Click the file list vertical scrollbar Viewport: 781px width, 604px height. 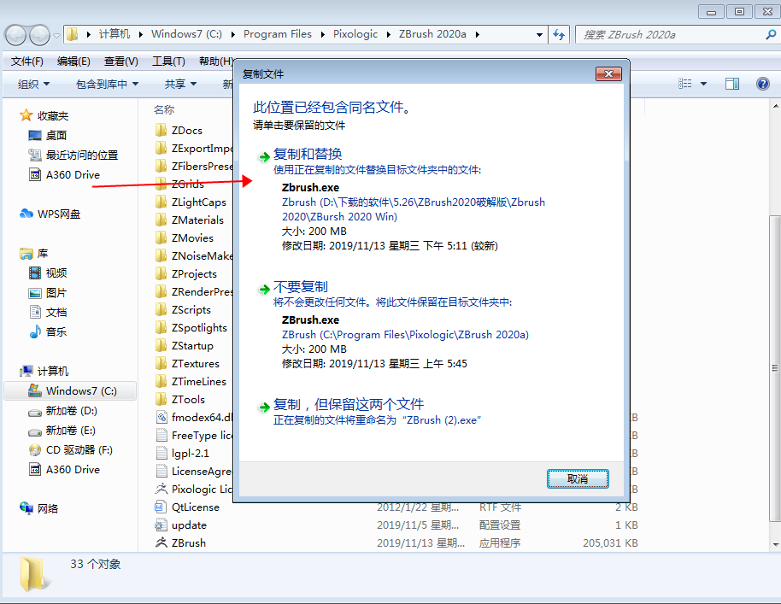click(x=775, y=368)
